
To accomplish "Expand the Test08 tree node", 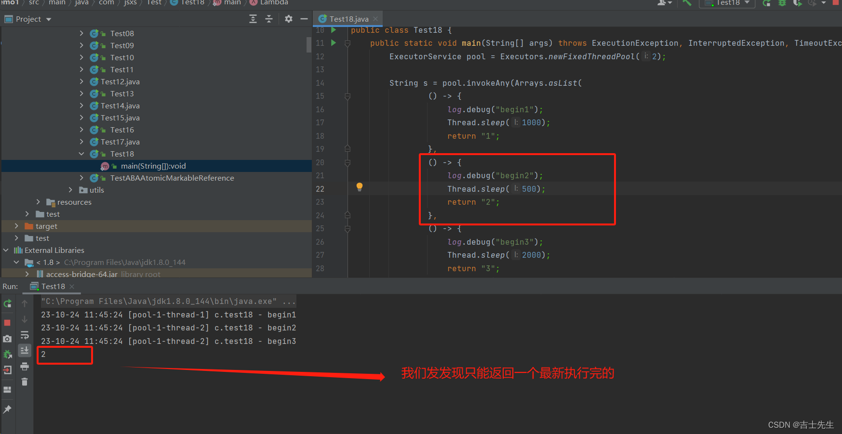I will [x=81, y=33].
